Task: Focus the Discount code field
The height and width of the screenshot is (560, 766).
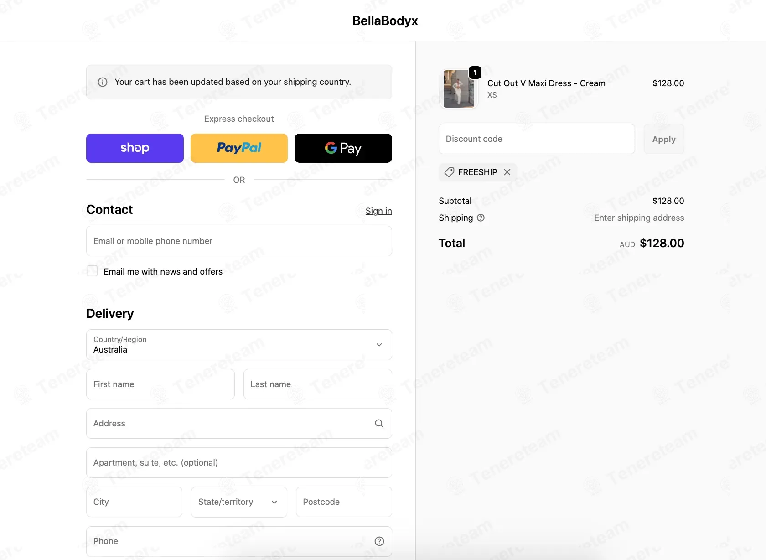Action: [537, 139]
